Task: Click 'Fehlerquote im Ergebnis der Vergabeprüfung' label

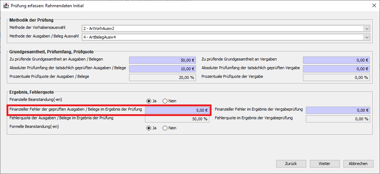Action: tap(254, 118)
